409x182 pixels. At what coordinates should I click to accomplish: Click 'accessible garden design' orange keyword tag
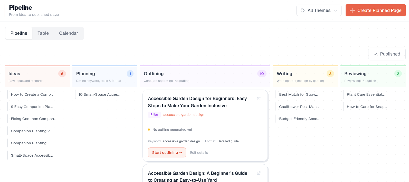point(184,115)
